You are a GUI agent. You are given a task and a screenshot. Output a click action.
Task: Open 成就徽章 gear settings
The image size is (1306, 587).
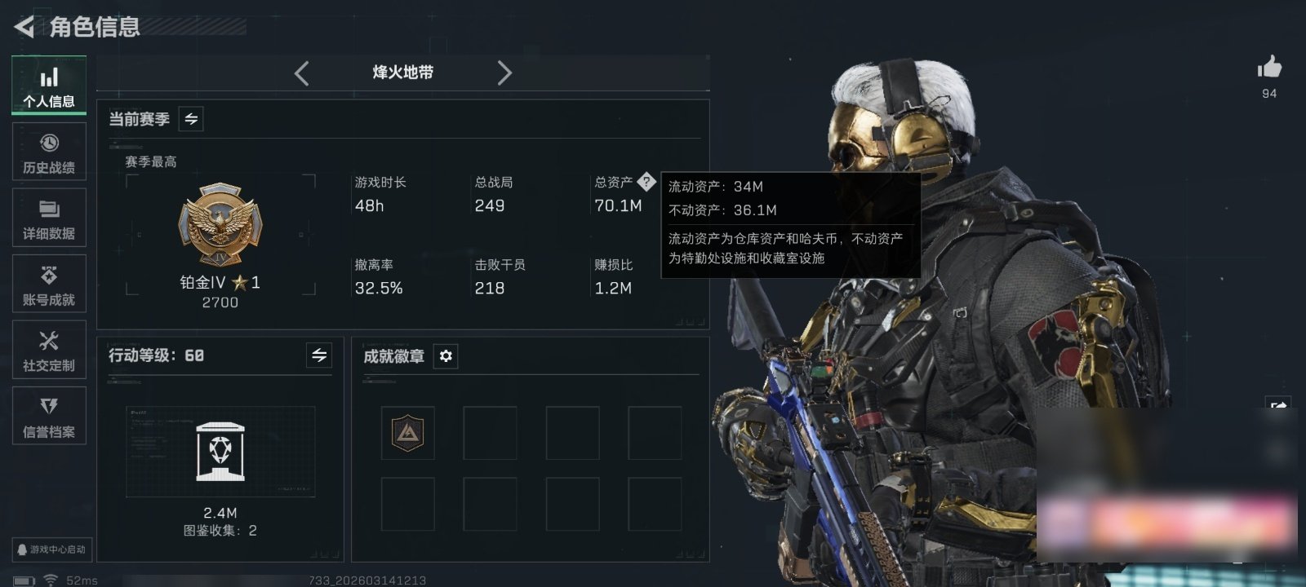(446, 356)
